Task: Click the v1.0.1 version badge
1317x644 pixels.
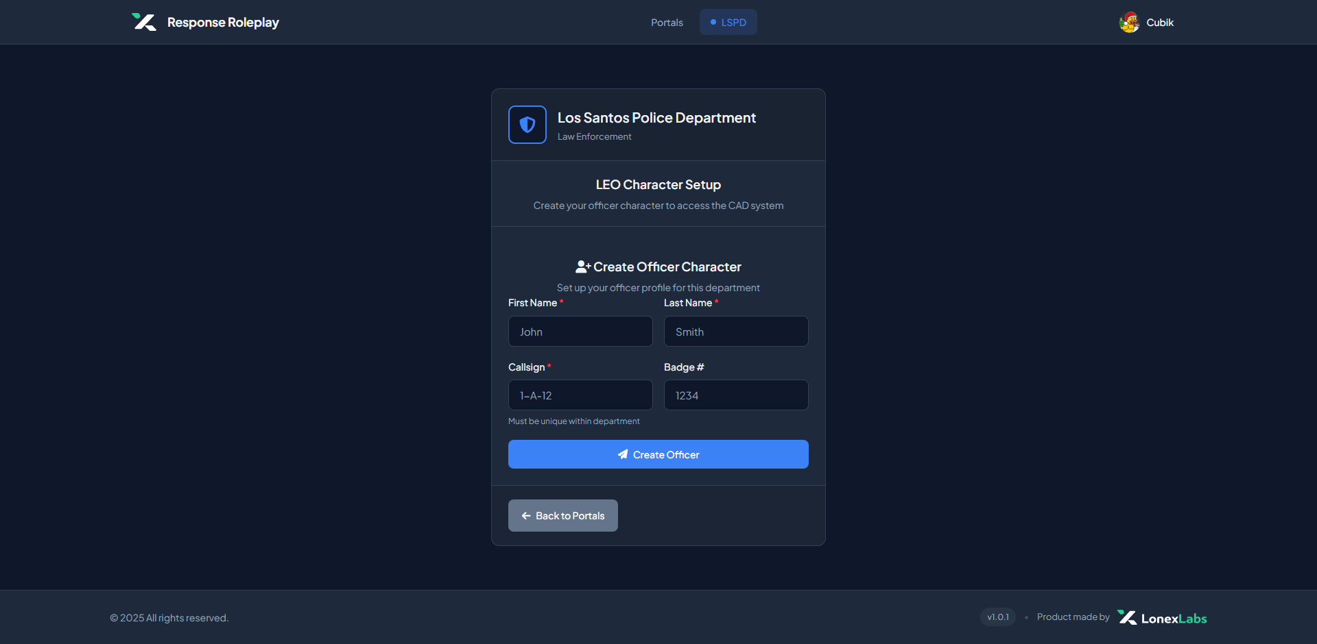Action: 998,617
